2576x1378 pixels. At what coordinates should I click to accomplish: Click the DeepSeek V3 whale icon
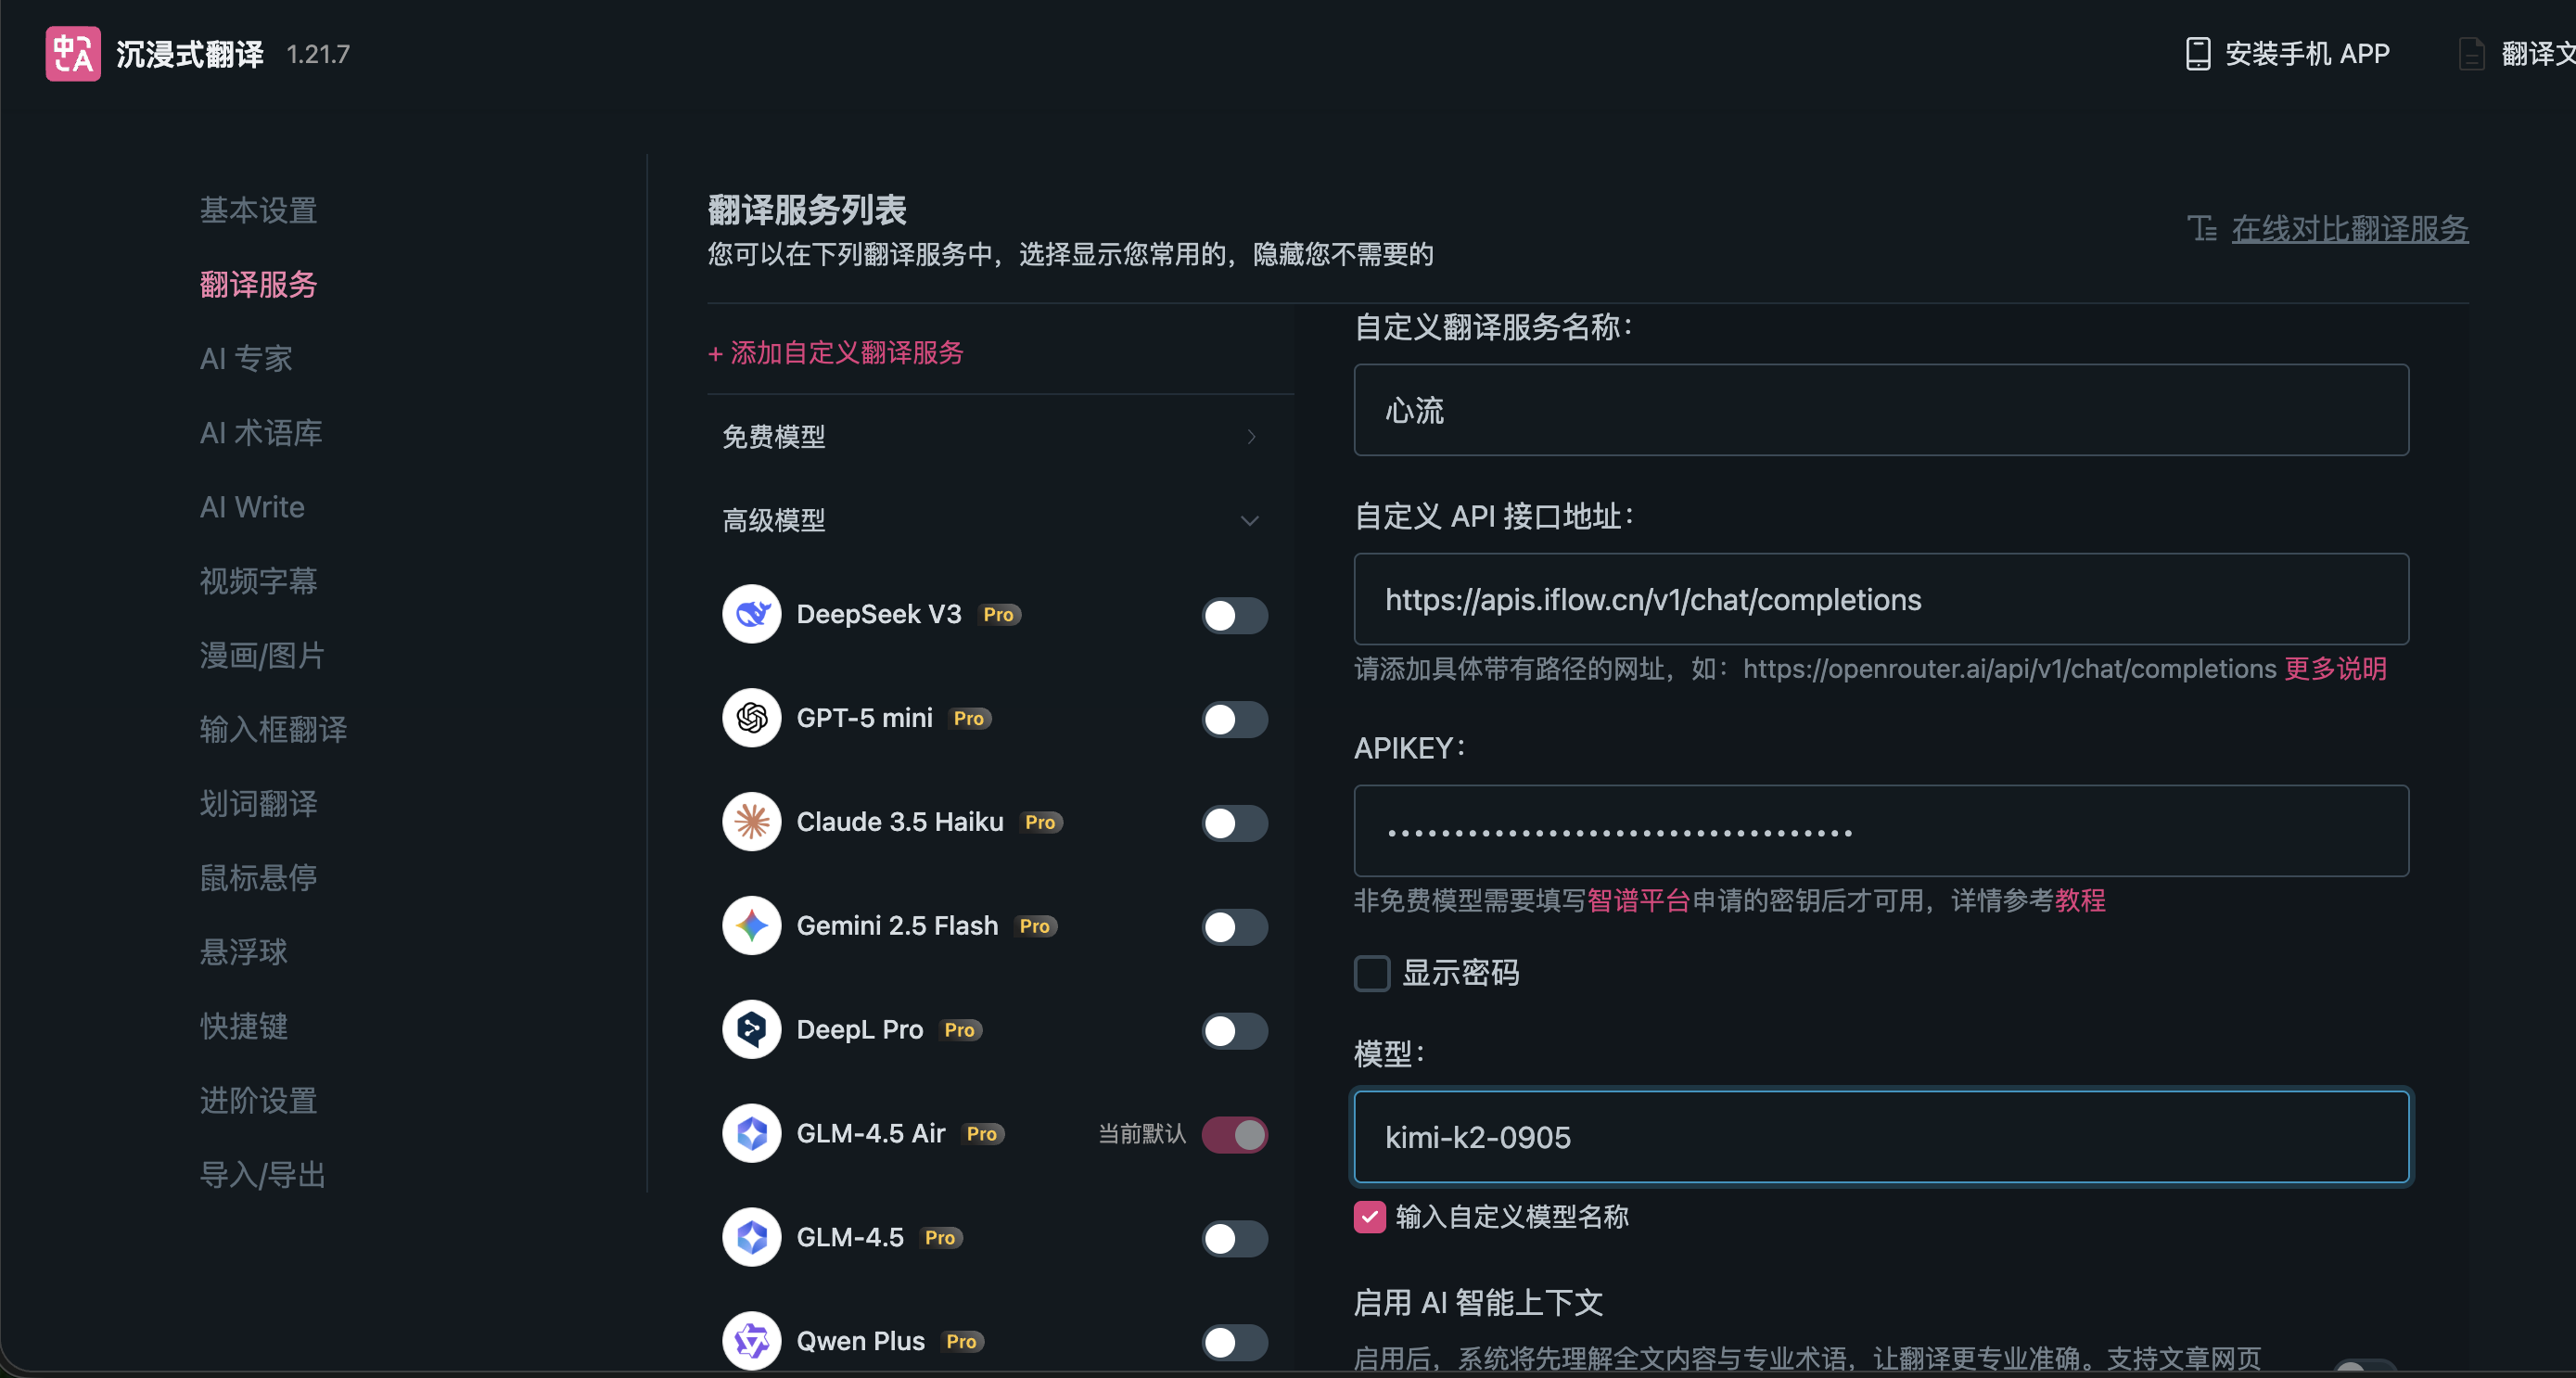pyautogui.click(x=751, y=614)
